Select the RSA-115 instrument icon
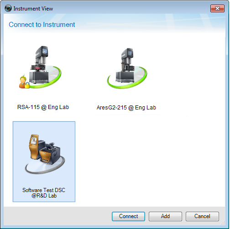This screenshot has width=230, height=229. tap(40, 67)
